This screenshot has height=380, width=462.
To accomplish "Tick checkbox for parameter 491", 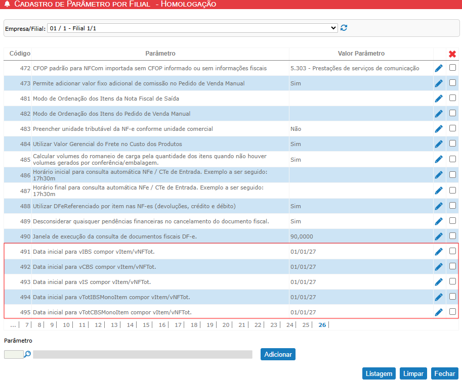I will coord(452,251).
